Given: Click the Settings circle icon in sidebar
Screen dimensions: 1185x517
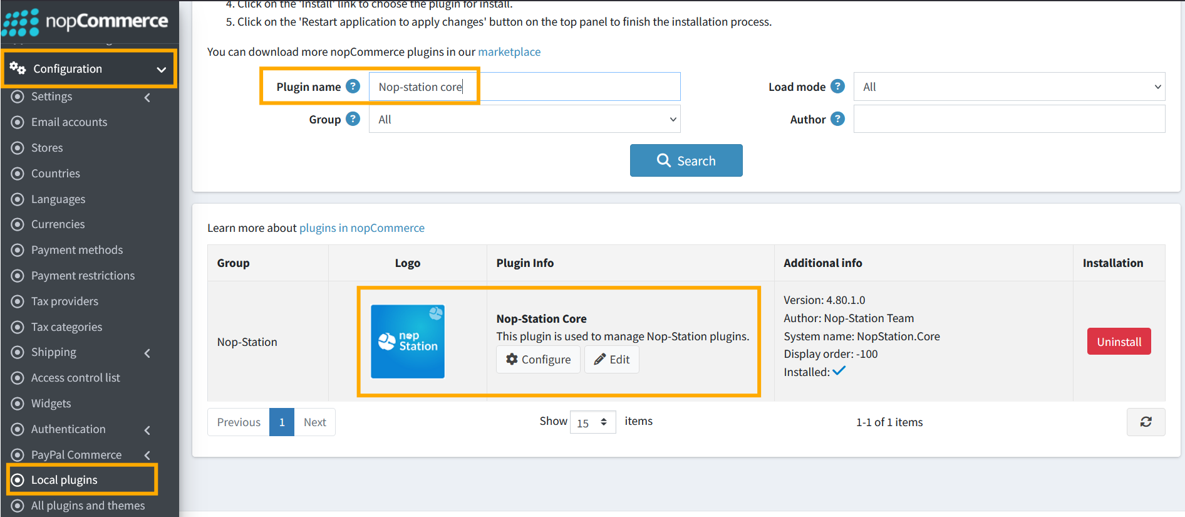Looking at the screenshot, I should click(x=18, y=97).
